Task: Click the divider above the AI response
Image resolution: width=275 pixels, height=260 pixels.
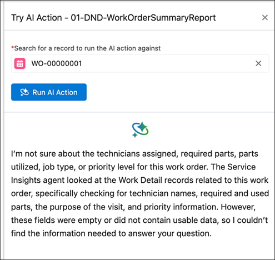Action: [x=139, y=112]
